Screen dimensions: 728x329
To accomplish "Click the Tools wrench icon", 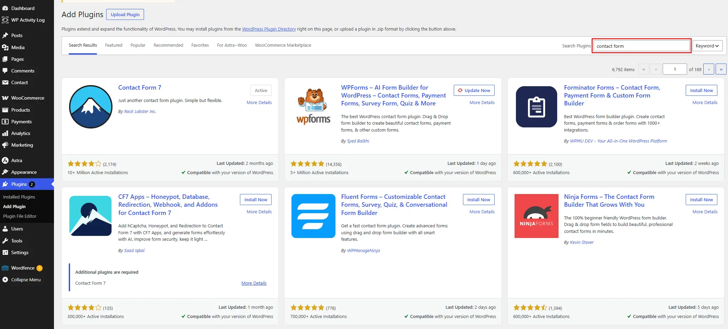I will point(5,241).
